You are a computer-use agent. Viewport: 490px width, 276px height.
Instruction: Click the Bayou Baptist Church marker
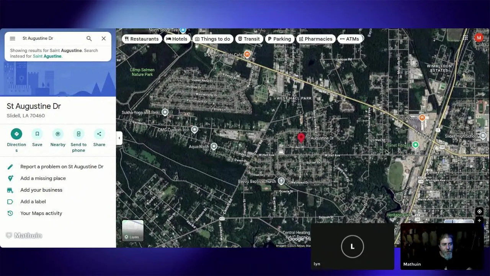pos(281,181)
